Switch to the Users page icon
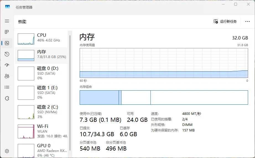255x158 pixels. pyautogui.click(x=7, y=76)
